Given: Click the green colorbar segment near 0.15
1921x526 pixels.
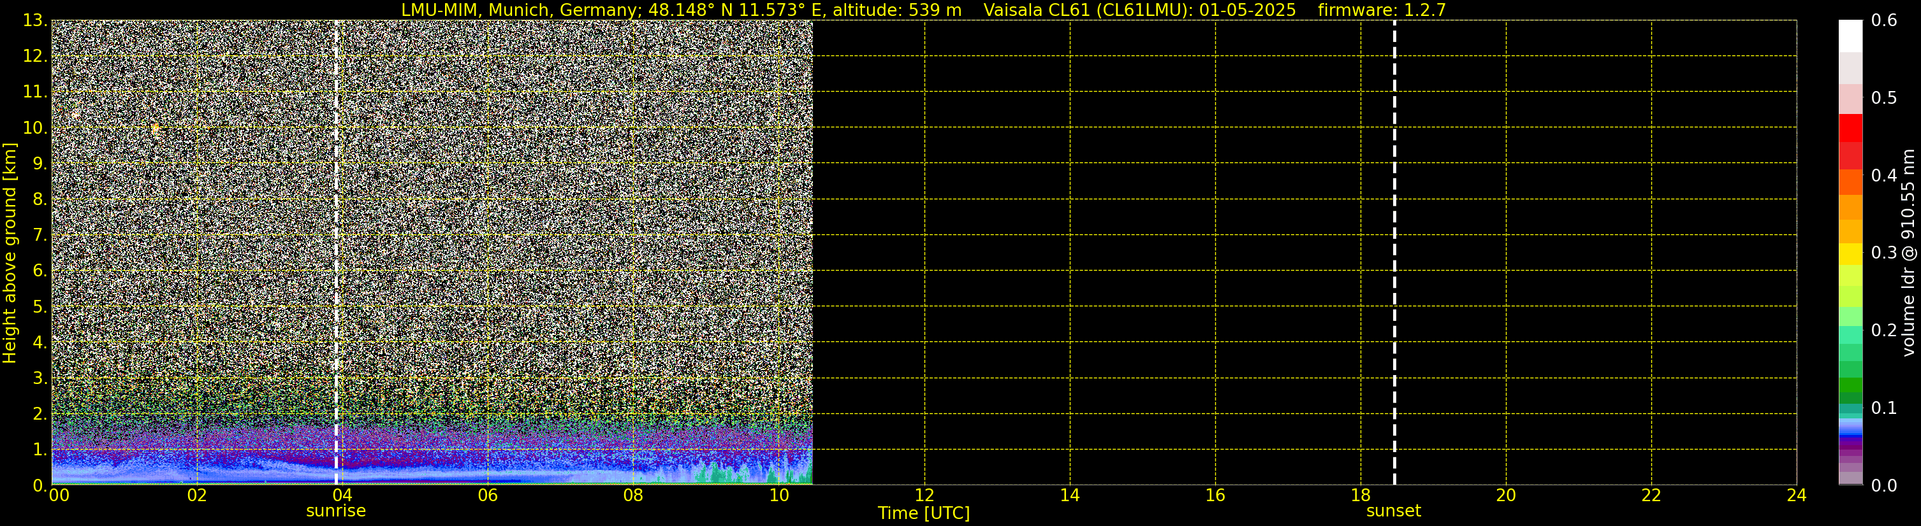Looking at the screenshot, I should [1850, 369].
